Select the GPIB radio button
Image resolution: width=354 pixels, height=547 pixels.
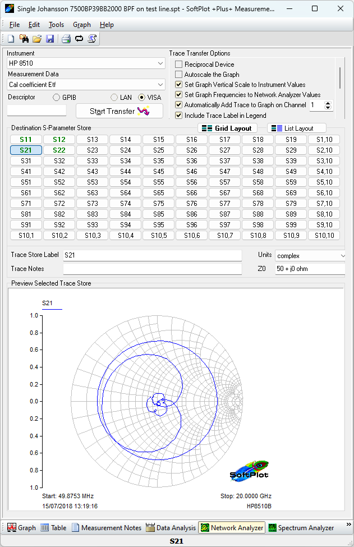pos(57,98)
